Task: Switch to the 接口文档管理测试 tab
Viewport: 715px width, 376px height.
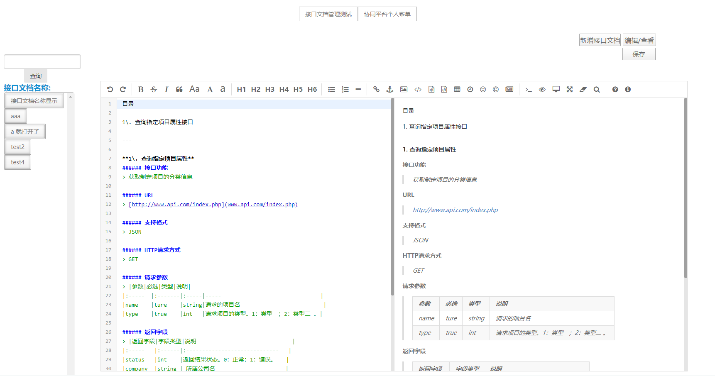Action: pos(328,14)
